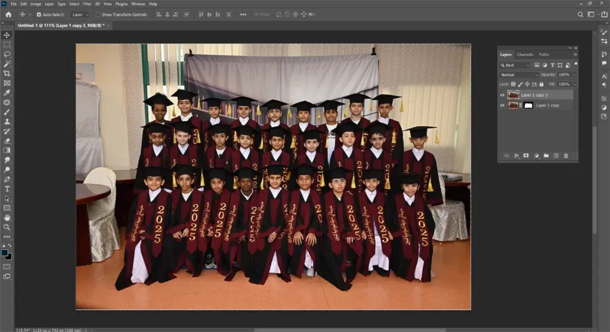Screen dimensions: 610x332
Task: Select the Hand tool
Action: tap(7, 218)
